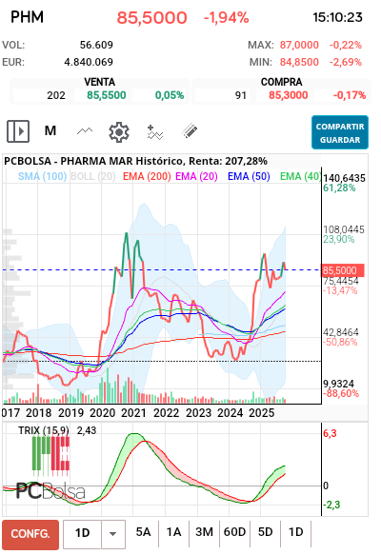The width and height of the screenshot is (381, 555).
Task: Open chart settings gear icon
Action: click(x=119, y=132)
